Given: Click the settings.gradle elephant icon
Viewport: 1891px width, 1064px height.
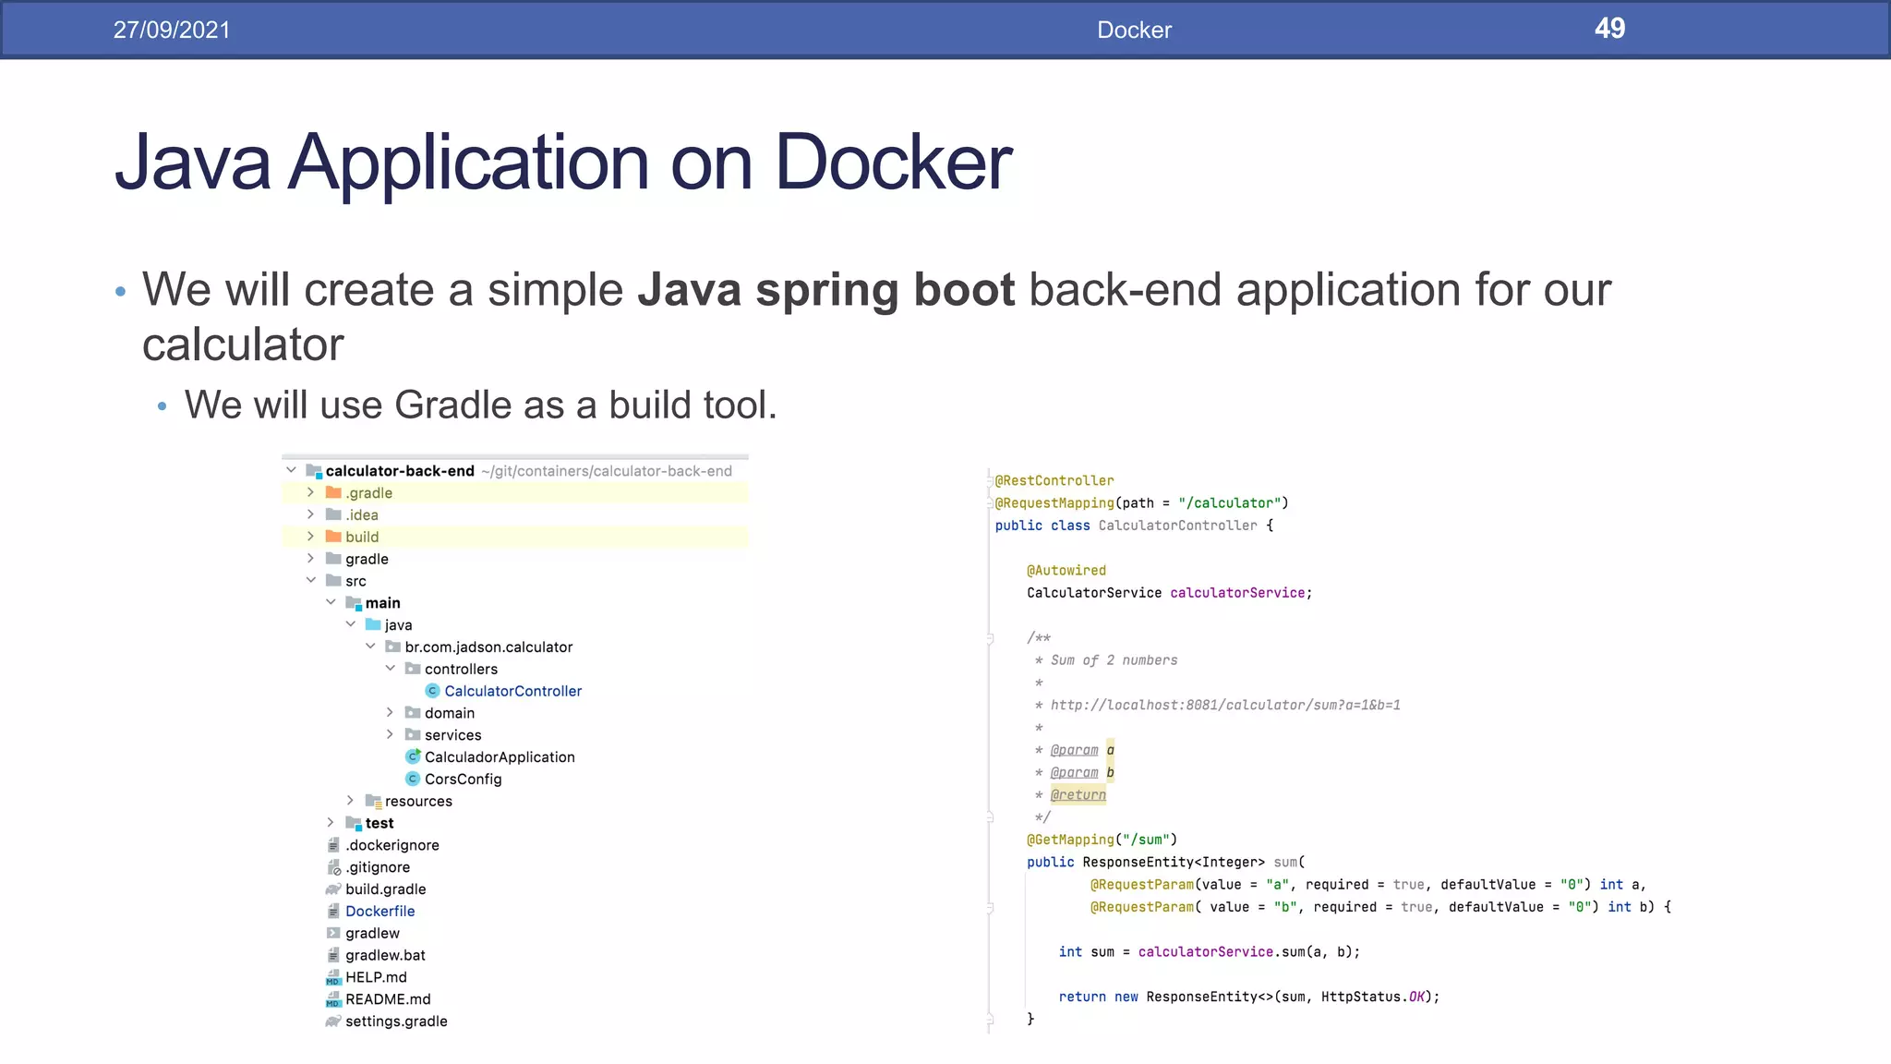Looking at the screenshot, I should pyautogui.click(x=333, y=1021).
